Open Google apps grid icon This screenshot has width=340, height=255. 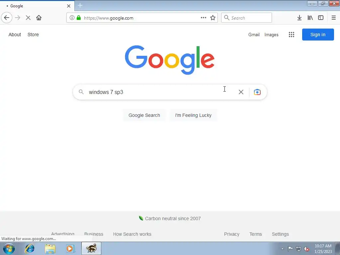pos(292,35)
